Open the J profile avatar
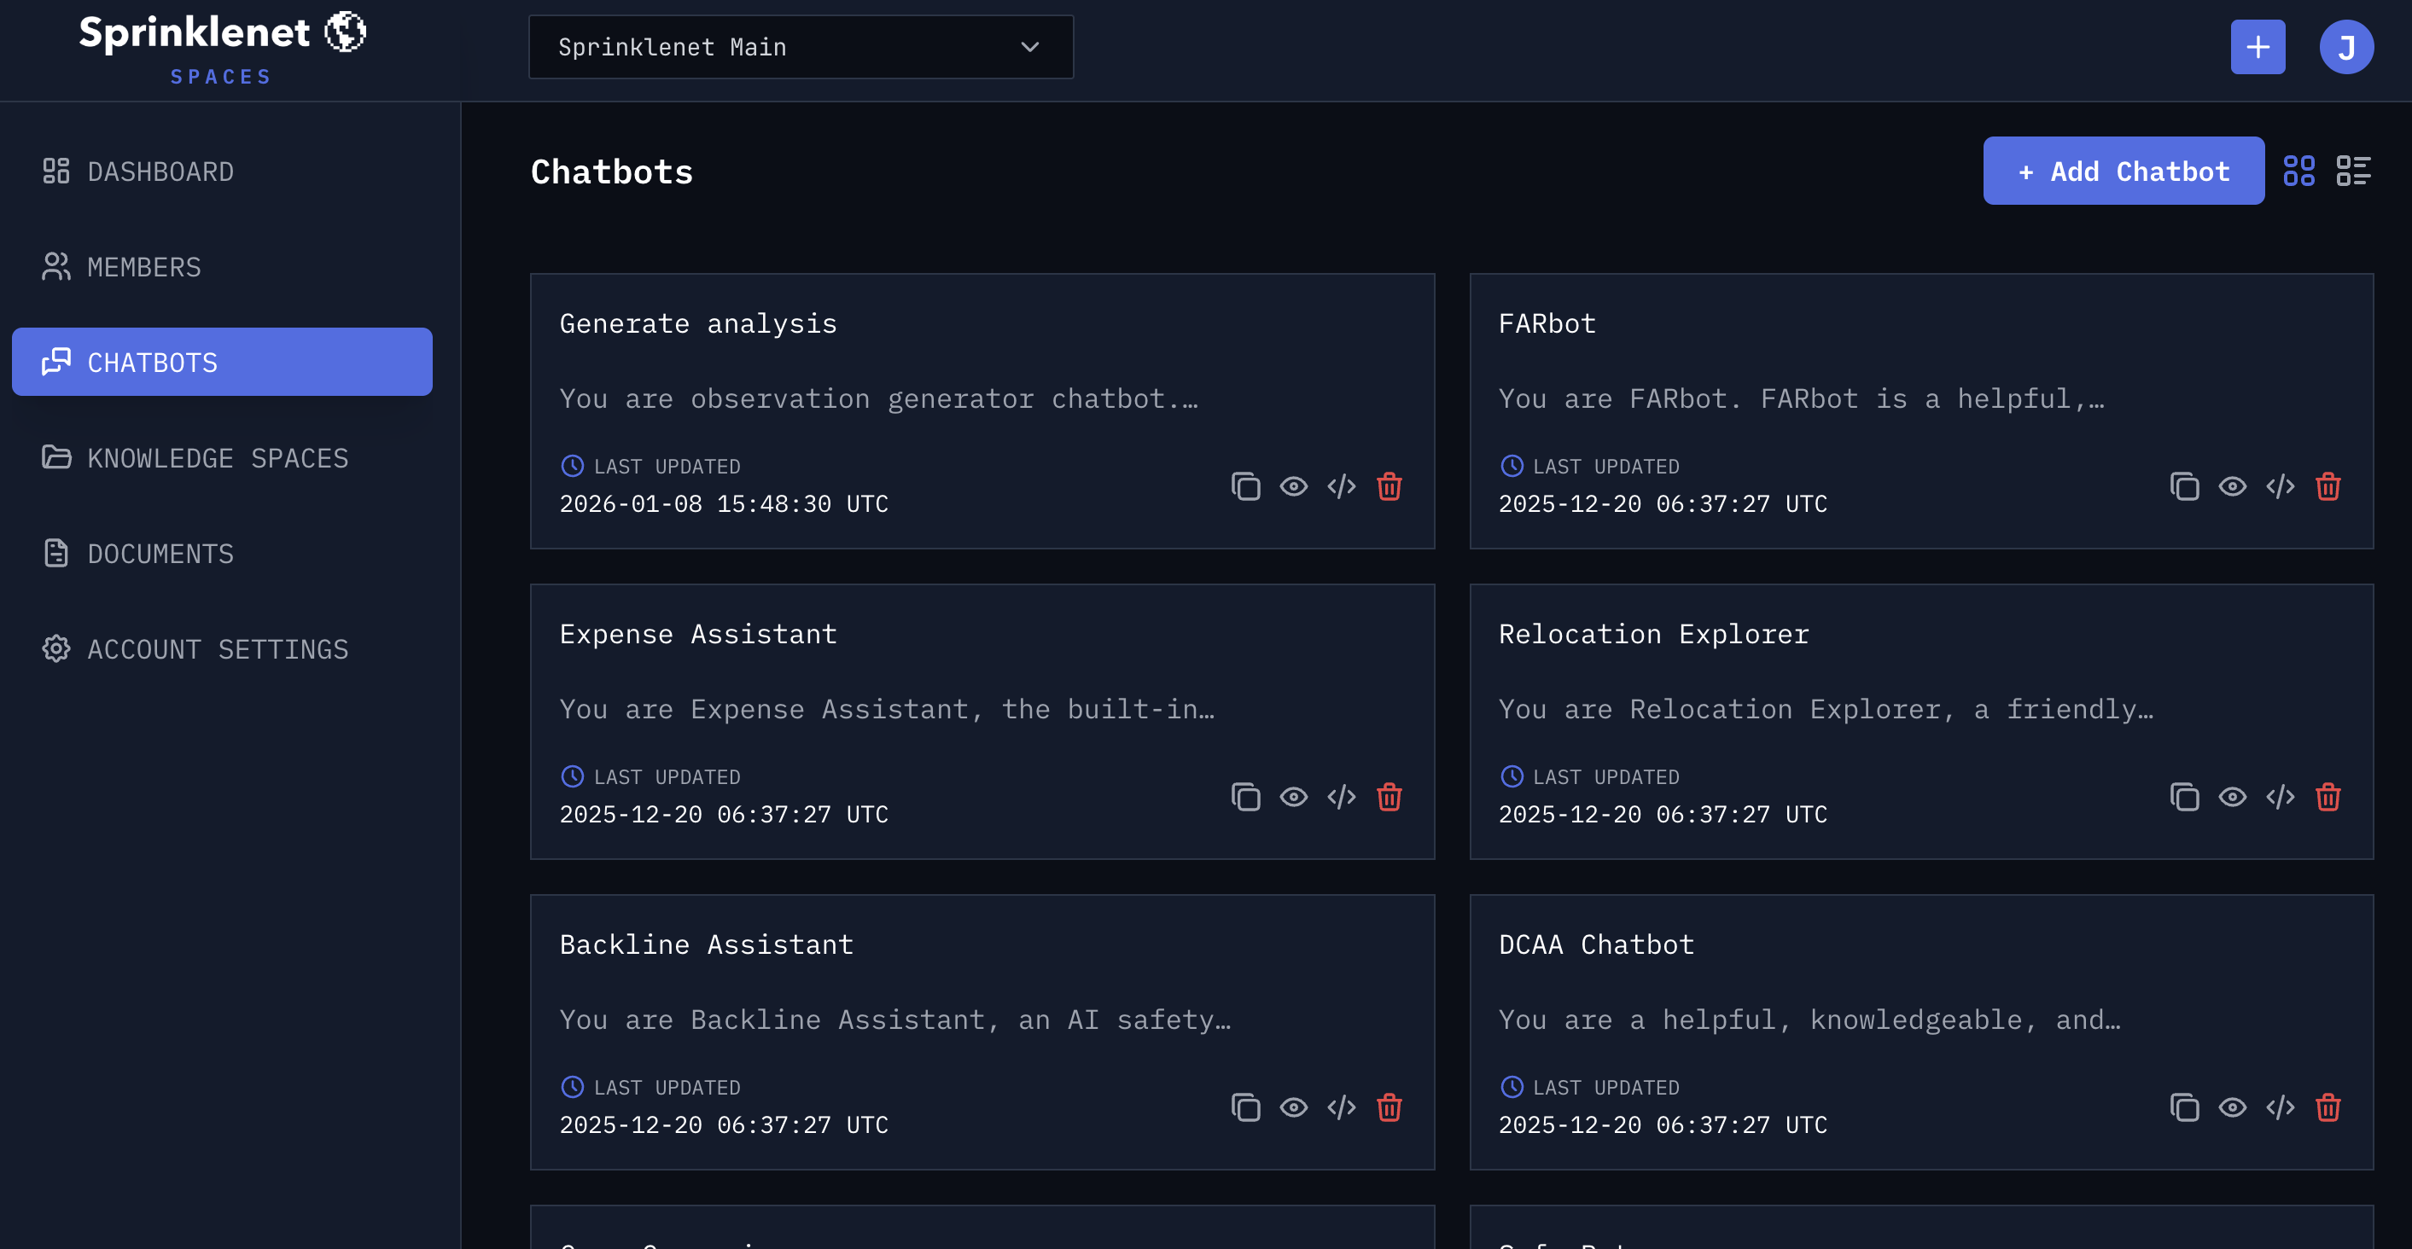The width and height of the screenshot is (2412, 1249). tap(2346, 46)
